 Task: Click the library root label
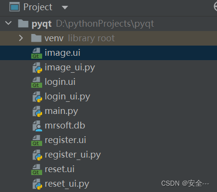click(x=92, y=38)
